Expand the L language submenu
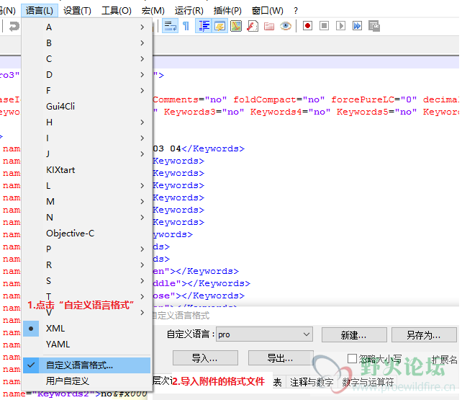The width and height of the screenshot is (462, 400). click(87, 185)
